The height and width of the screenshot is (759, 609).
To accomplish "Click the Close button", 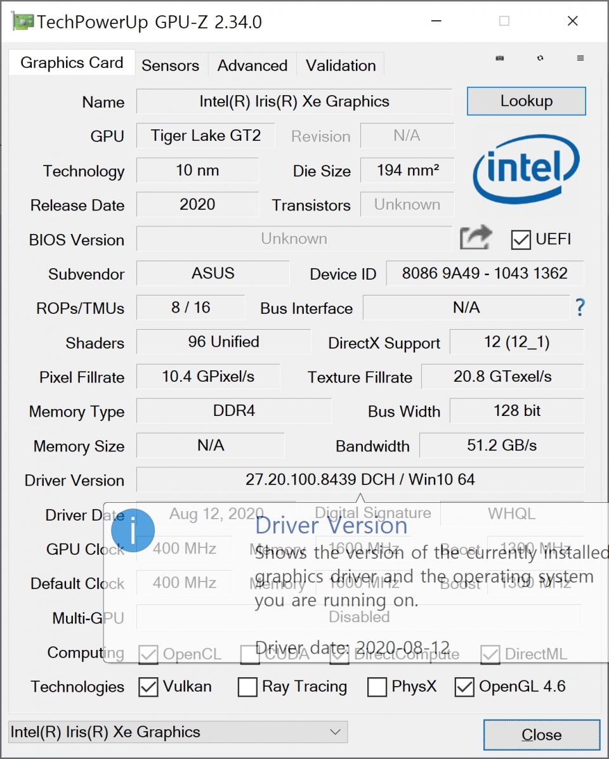I will (x=542, y=735).
